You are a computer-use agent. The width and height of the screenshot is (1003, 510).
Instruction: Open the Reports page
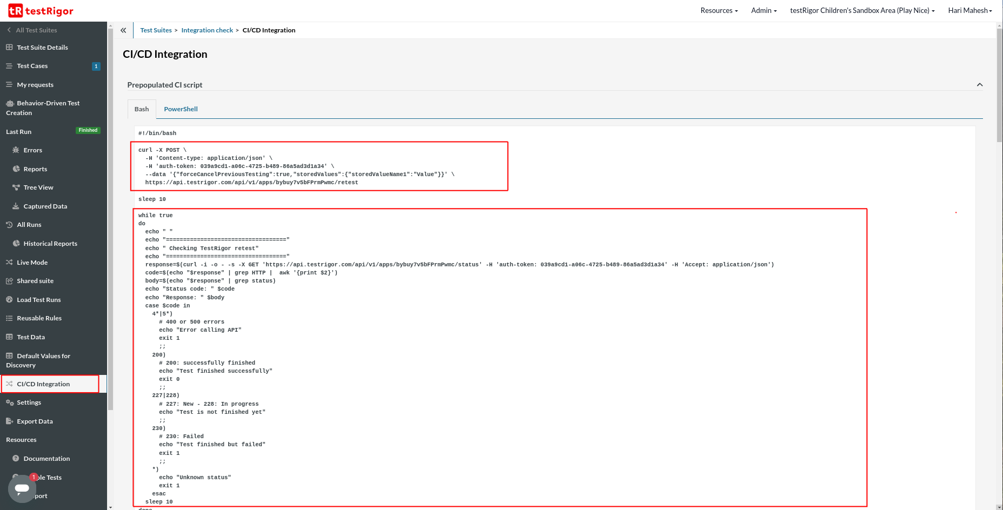click(35, 169)
